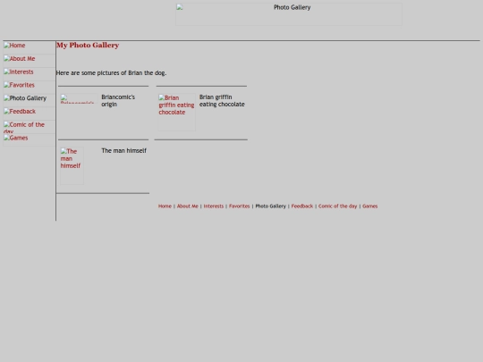Click the Home link in footer

(x=165, y=206)
